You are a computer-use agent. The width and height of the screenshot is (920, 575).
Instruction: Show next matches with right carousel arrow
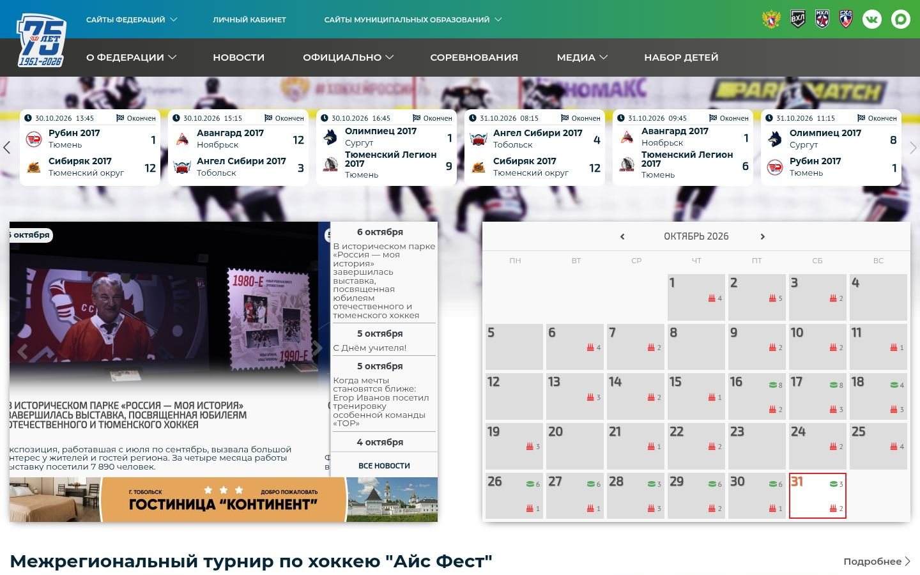[913, 148]
